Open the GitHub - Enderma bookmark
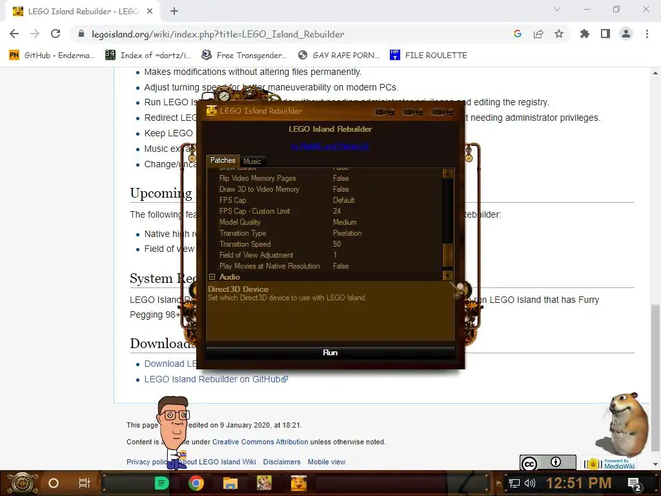The image size is (661, 496). click(x=52, y=56)
